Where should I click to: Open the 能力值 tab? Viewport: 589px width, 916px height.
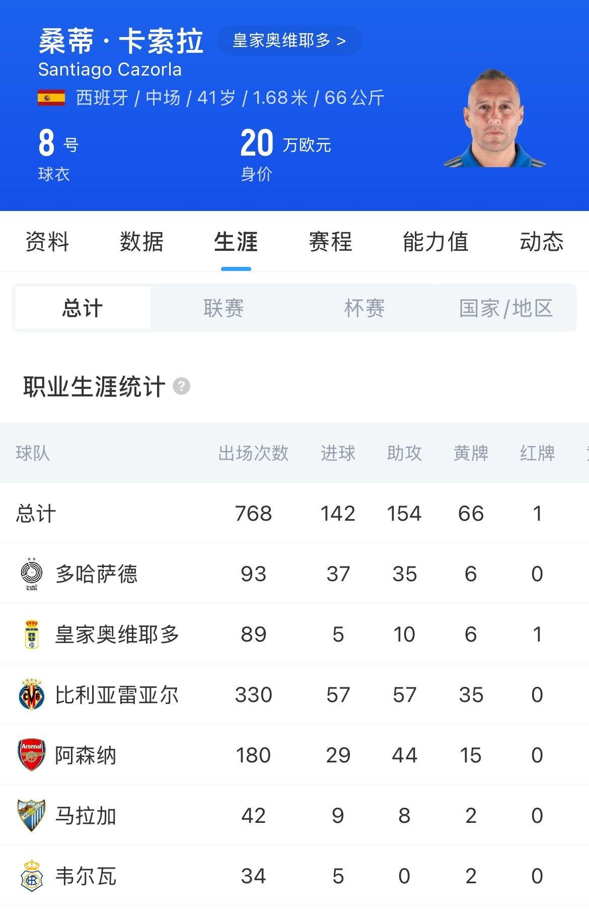[435, 242]
